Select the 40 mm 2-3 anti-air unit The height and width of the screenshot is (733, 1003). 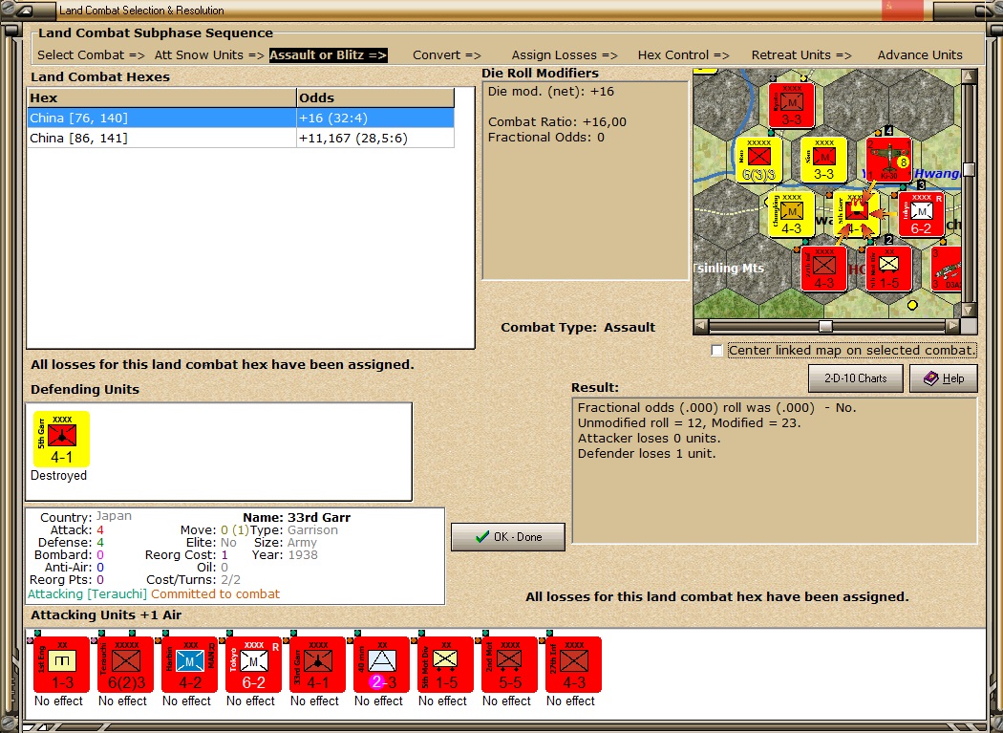point(381,664)
